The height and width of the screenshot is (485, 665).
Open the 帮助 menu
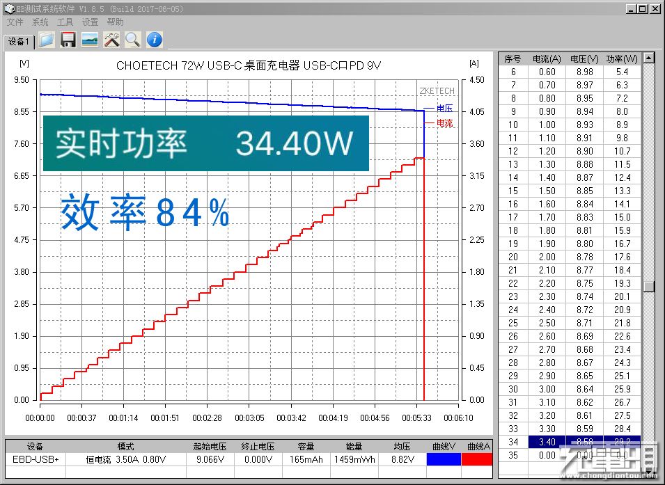tap(115, 22)
